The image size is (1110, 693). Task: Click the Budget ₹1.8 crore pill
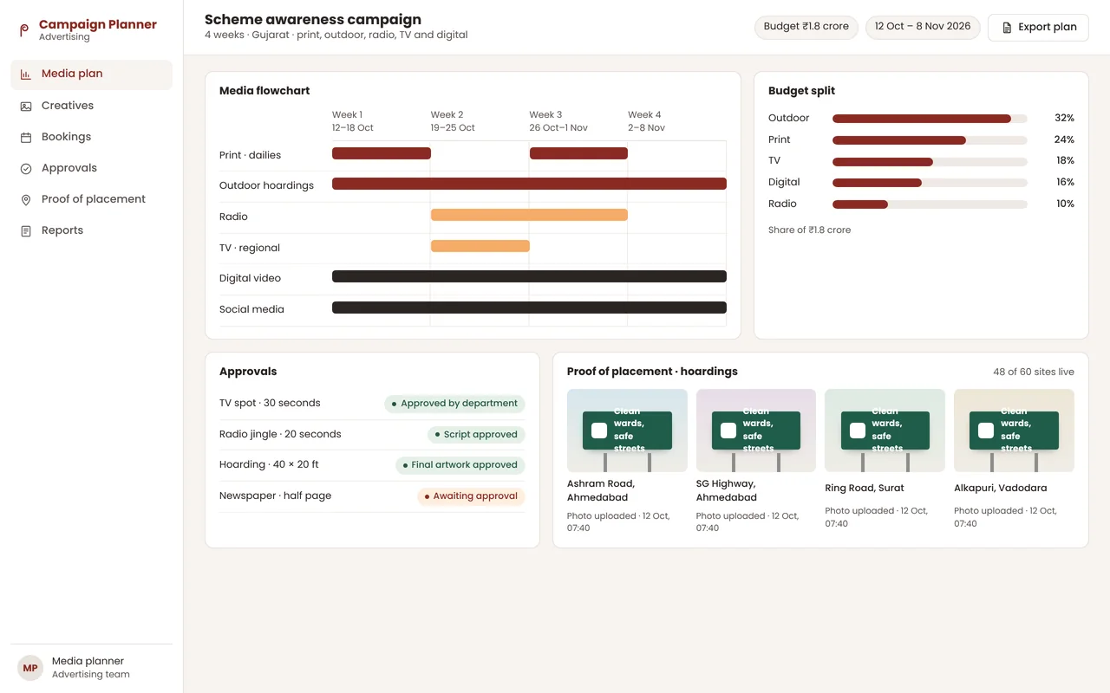click(x=806, y=27)
